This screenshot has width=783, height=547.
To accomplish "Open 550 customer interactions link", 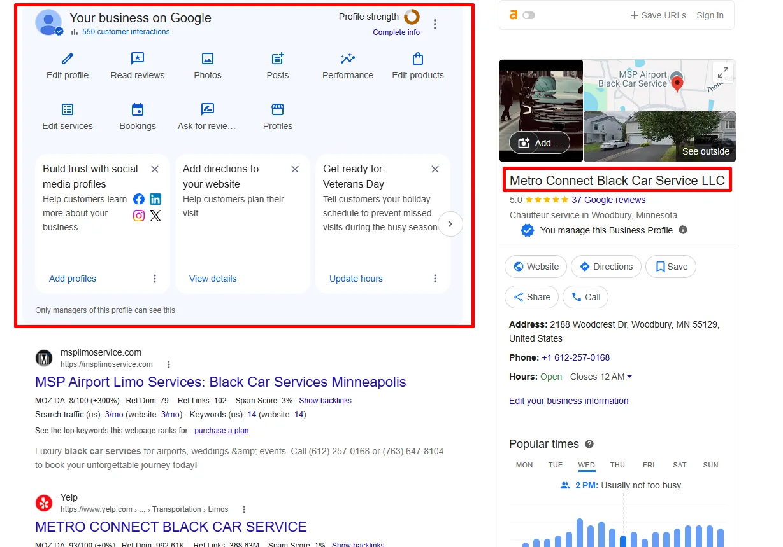I will click(x=126, y=32).
